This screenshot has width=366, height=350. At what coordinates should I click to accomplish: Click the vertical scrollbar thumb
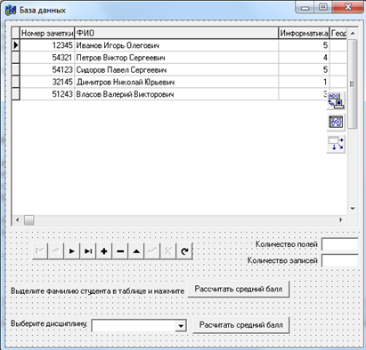coord(353,84)
